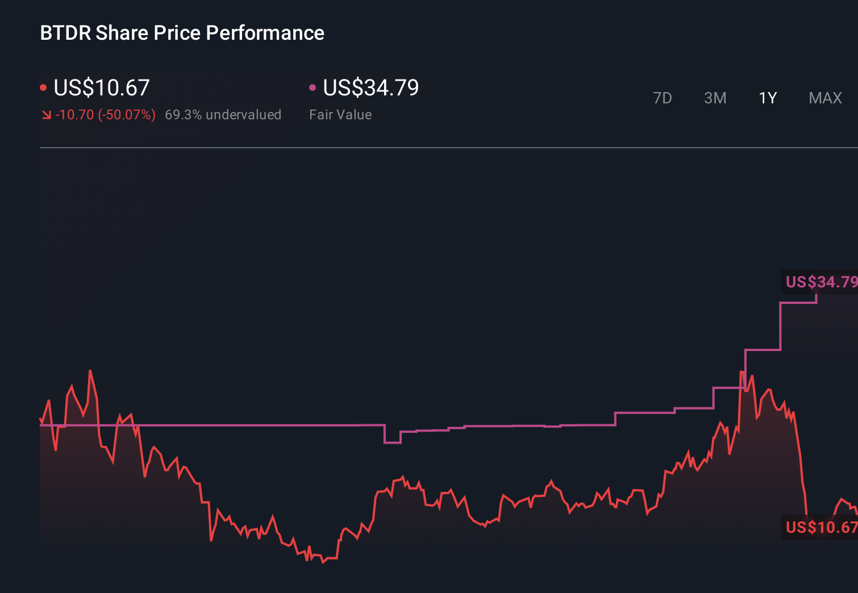The width and height of the screenshot is (858, 593).
Task: Select the 3M time range
Action: pyautogui.click(x=715, y=98)
